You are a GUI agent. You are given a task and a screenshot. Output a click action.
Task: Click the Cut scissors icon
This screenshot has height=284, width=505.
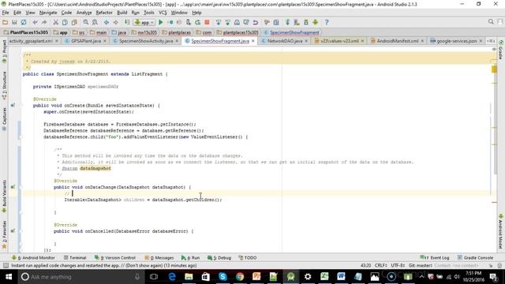pyautogui.click(x=56, y=22)
